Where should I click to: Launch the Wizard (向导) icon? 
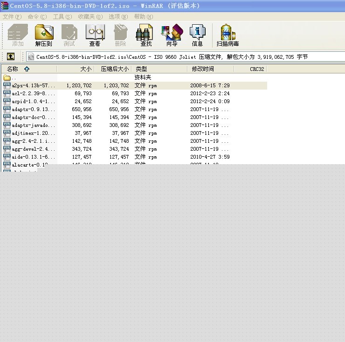(172, 35)
